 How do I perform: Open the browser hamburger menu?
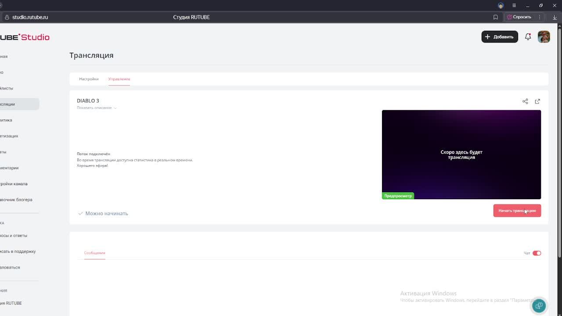[514, 5]
